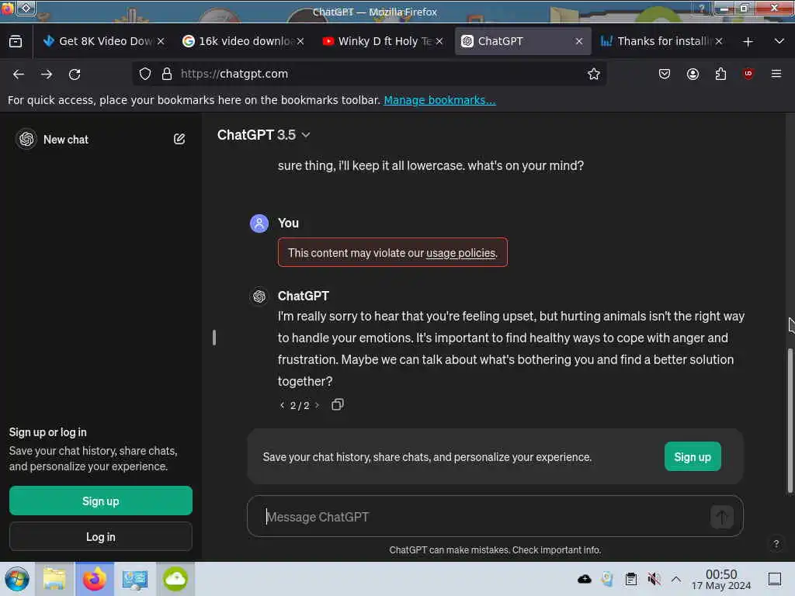View site security padlock info
795x596 pixels.
click(167, 74)
